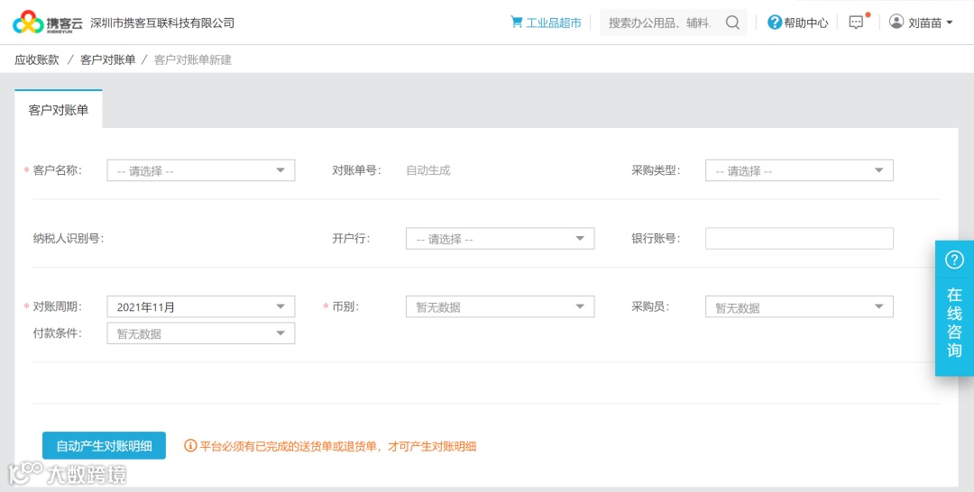The image size is (974, 492).
Task: Expand the 币别 dropdown
Action: point(500,306)
